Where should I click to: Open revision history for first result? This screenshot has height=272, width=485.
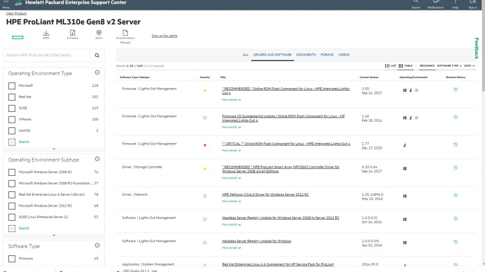click(455, 90)
